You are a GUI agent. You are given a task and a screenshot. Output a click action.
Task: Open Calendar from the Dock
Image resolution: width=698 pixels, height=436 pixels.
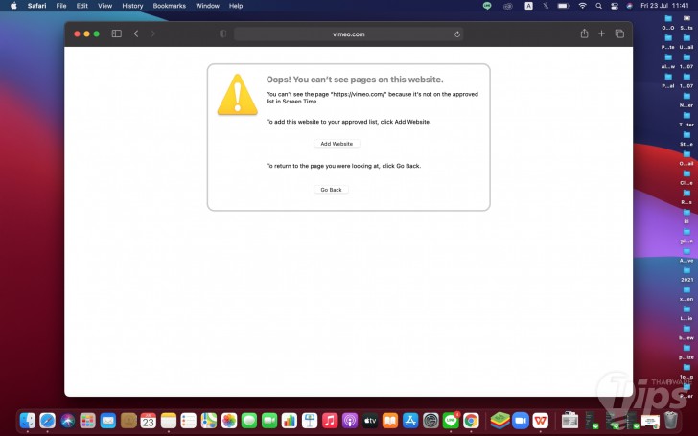tap(149, 420)
